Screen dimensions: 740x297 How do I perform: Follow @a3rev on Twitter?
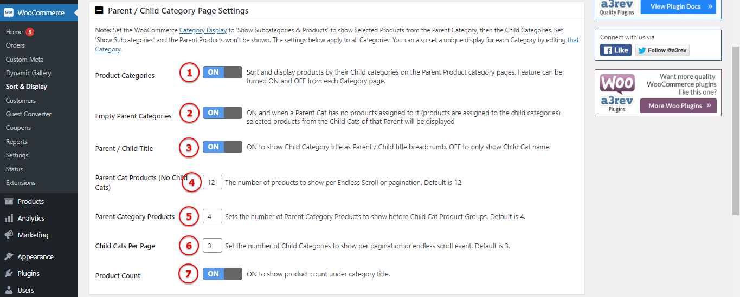(x=662, y=50)
